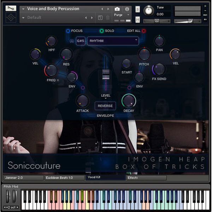Click the LEVEL fader handle
Viewport: 212px width, 212px height.
[x=106, y=74]
